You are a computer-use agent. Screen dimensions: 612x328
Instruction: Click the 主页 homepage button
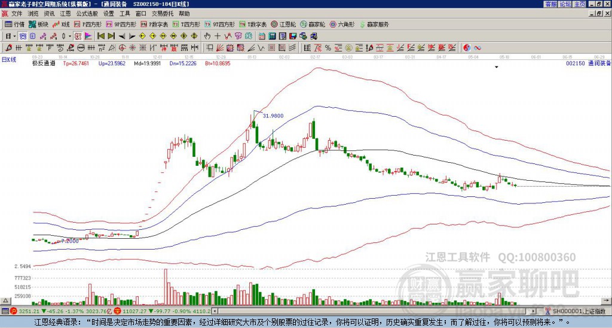pyautogui.click(x=579, y=4)
